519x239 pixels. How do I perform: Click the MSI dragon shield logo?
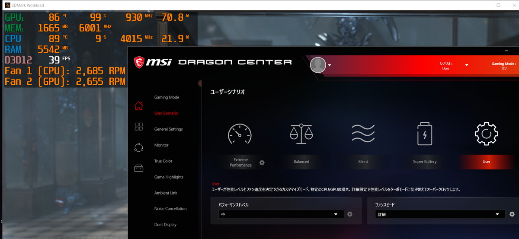138,62
